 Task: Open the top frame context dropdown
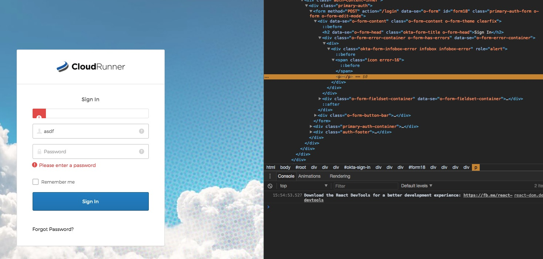pyautogui.click(x=304, y=186)
